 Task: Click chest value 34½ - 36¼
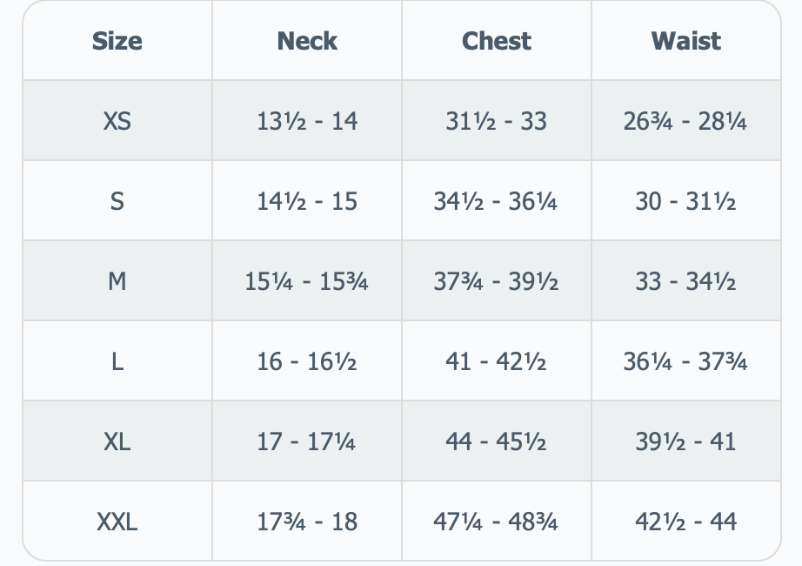[x=496, y=201]
